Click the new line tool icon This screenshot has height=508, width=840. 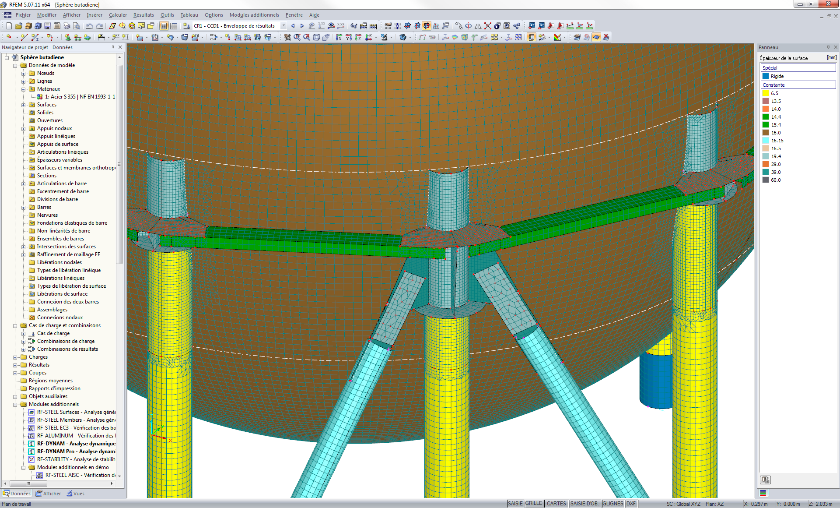24,37
